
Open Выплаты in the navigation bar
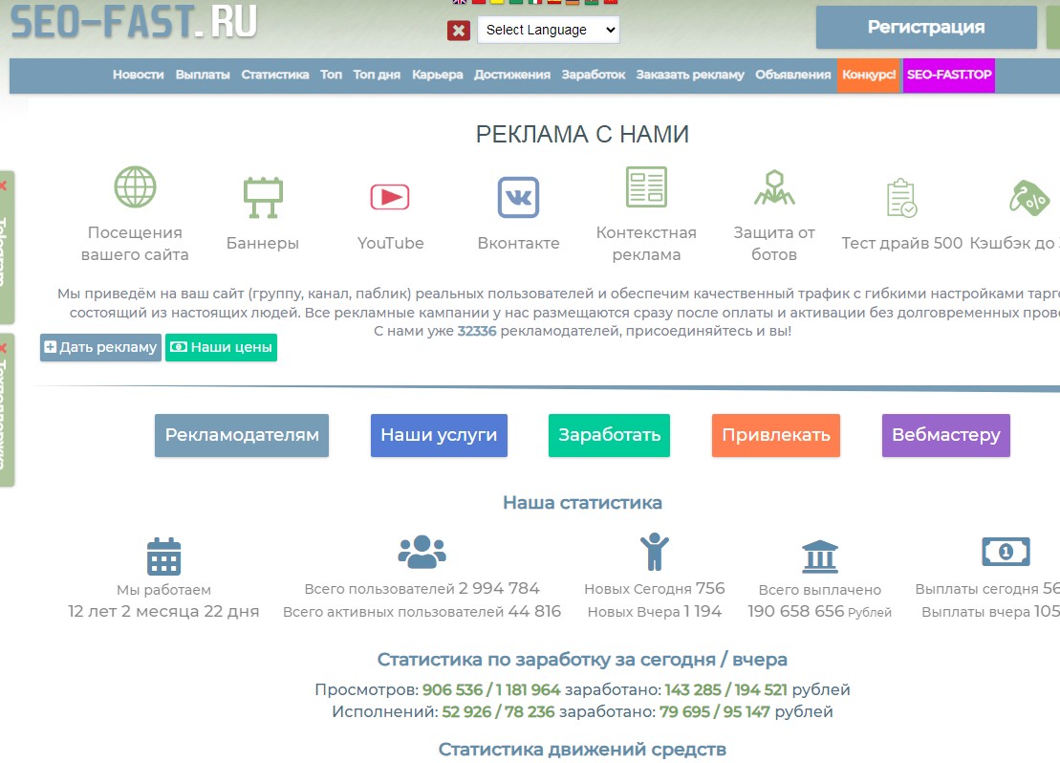(203, 75)
